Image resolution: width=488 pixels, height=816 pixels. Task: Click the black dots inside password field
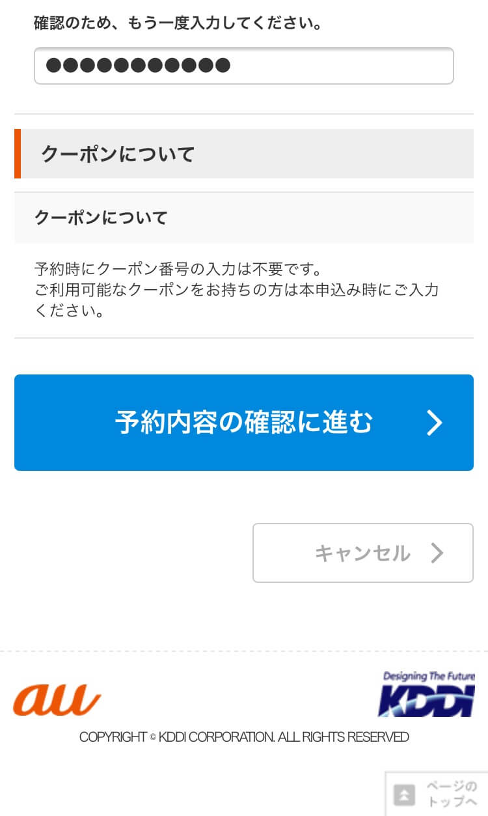click(x=138, y=66)
